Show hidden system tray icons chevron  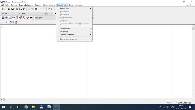[x=160, y=107]
